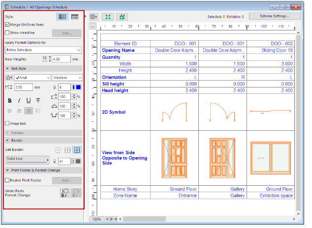Image resolution: width=312 pixels, height=228 pixels.
Task: Open the Arial font dropdown
Action: pos(32,78)
